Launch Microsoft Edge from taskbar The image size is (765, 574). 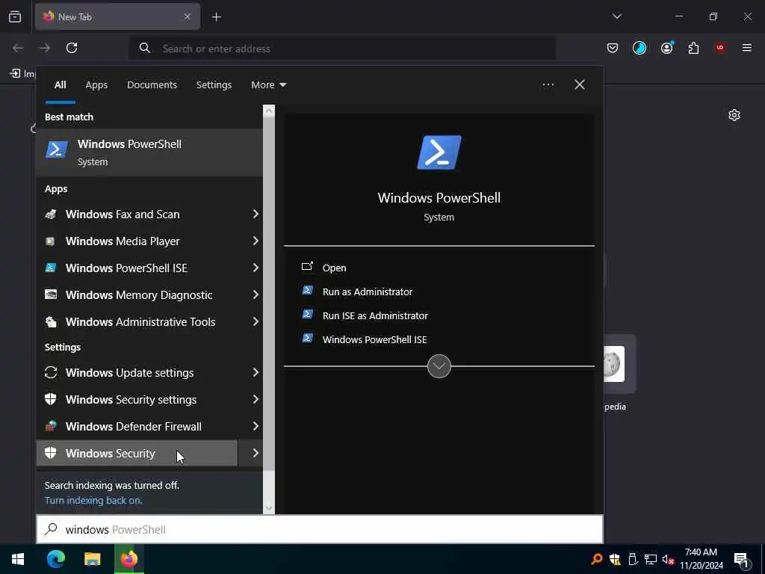(x=55, y=559)
